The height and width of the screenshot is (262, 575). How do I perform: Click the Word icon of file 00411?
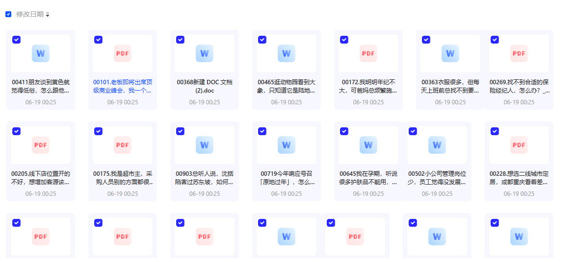tap(41, 53)
